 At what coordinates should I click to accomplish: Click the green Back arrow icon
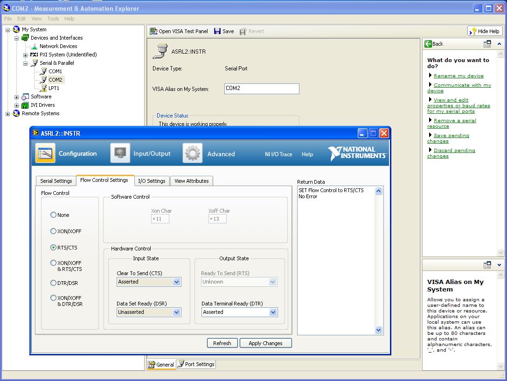[428, 44]
